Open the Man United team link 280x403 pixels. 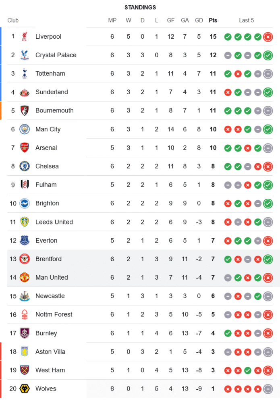(x=52, y=278)
